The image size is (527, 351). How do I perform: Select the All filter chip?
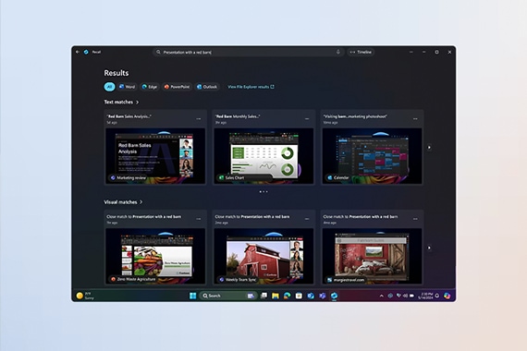click(109, 87)
